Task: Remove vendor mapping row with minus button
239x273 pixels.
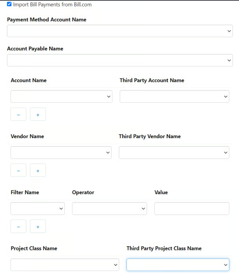Action: pyautogui.click(x=19, y=171)
